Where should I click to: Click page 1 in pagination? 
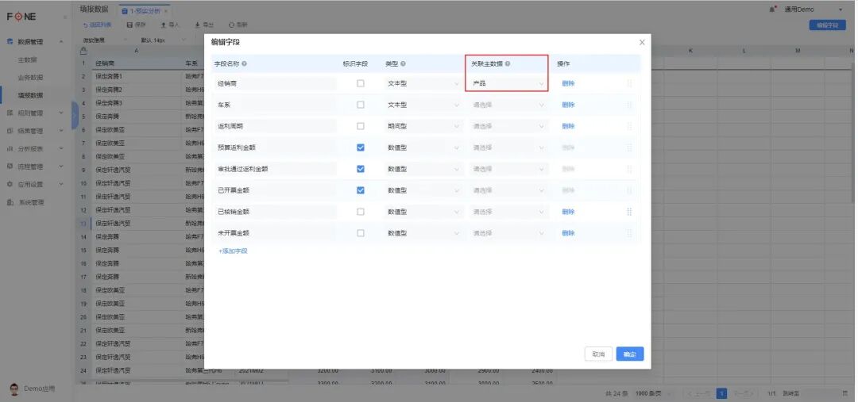point(721,393)
